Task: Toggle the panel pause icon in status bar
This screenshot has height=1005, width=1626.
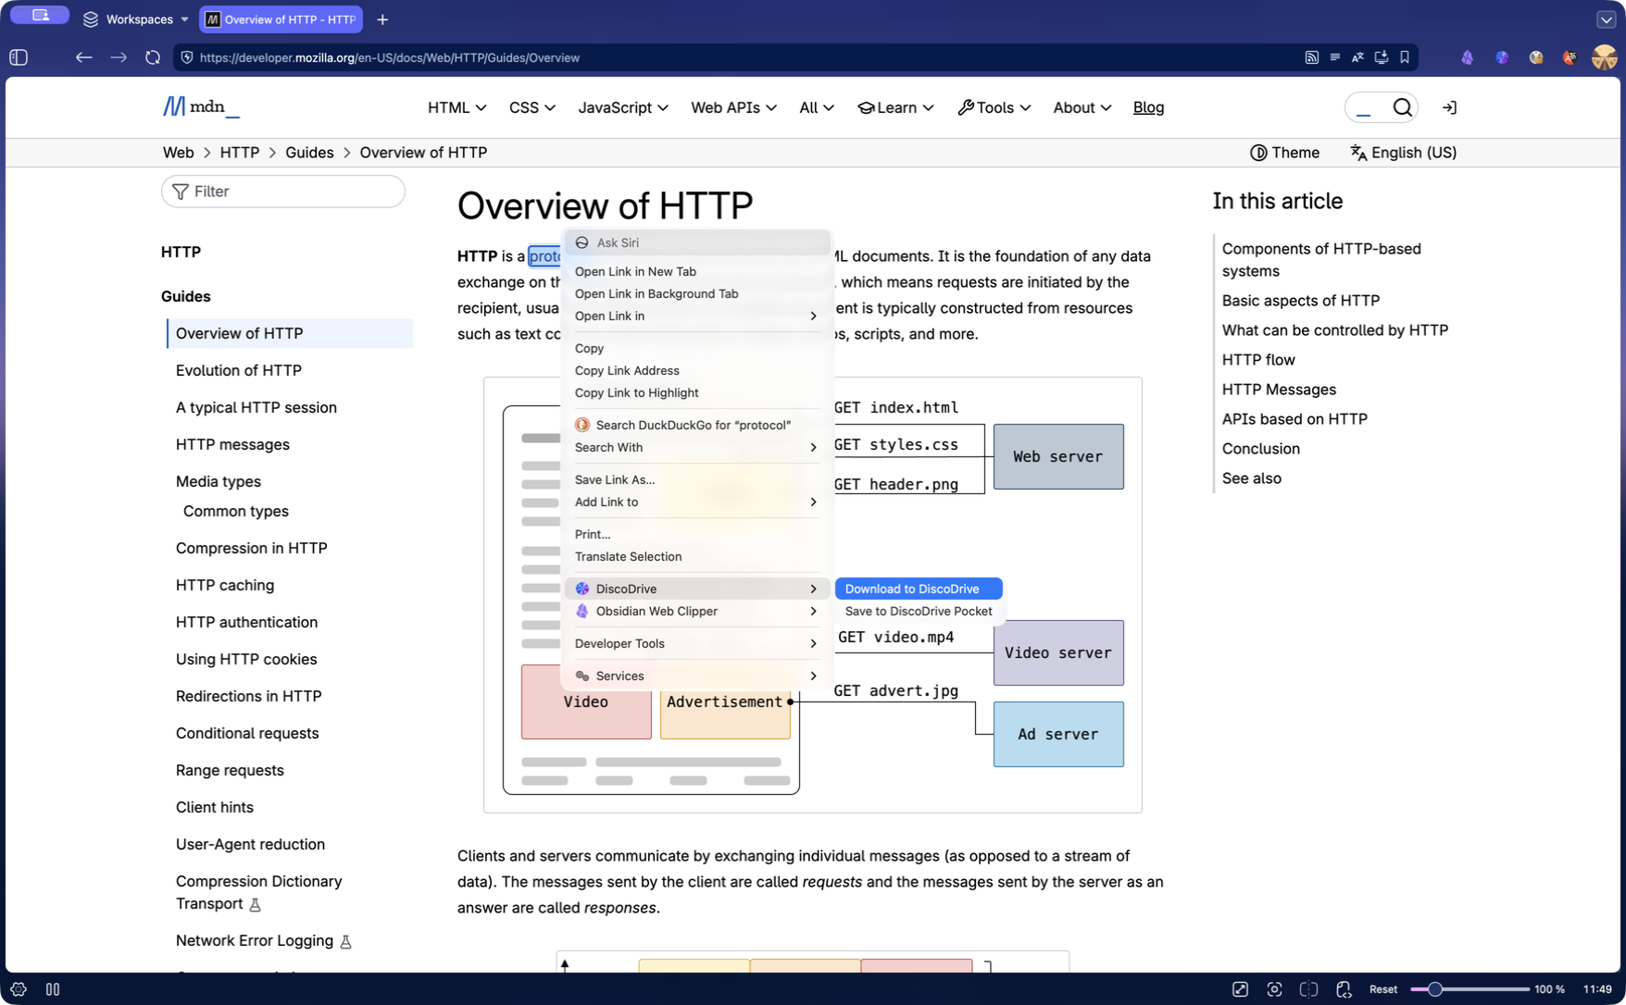Action: coord(53,989)
